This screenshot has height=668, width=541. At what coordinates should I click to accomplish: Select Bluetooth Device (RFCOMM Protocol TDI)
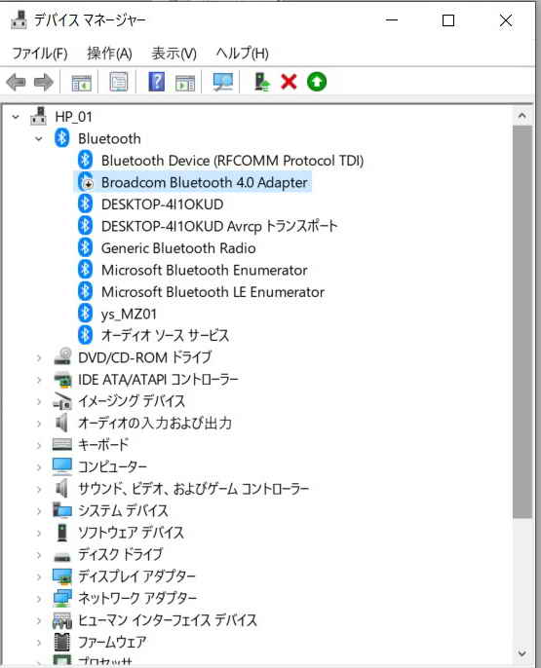tap(232, 161)
